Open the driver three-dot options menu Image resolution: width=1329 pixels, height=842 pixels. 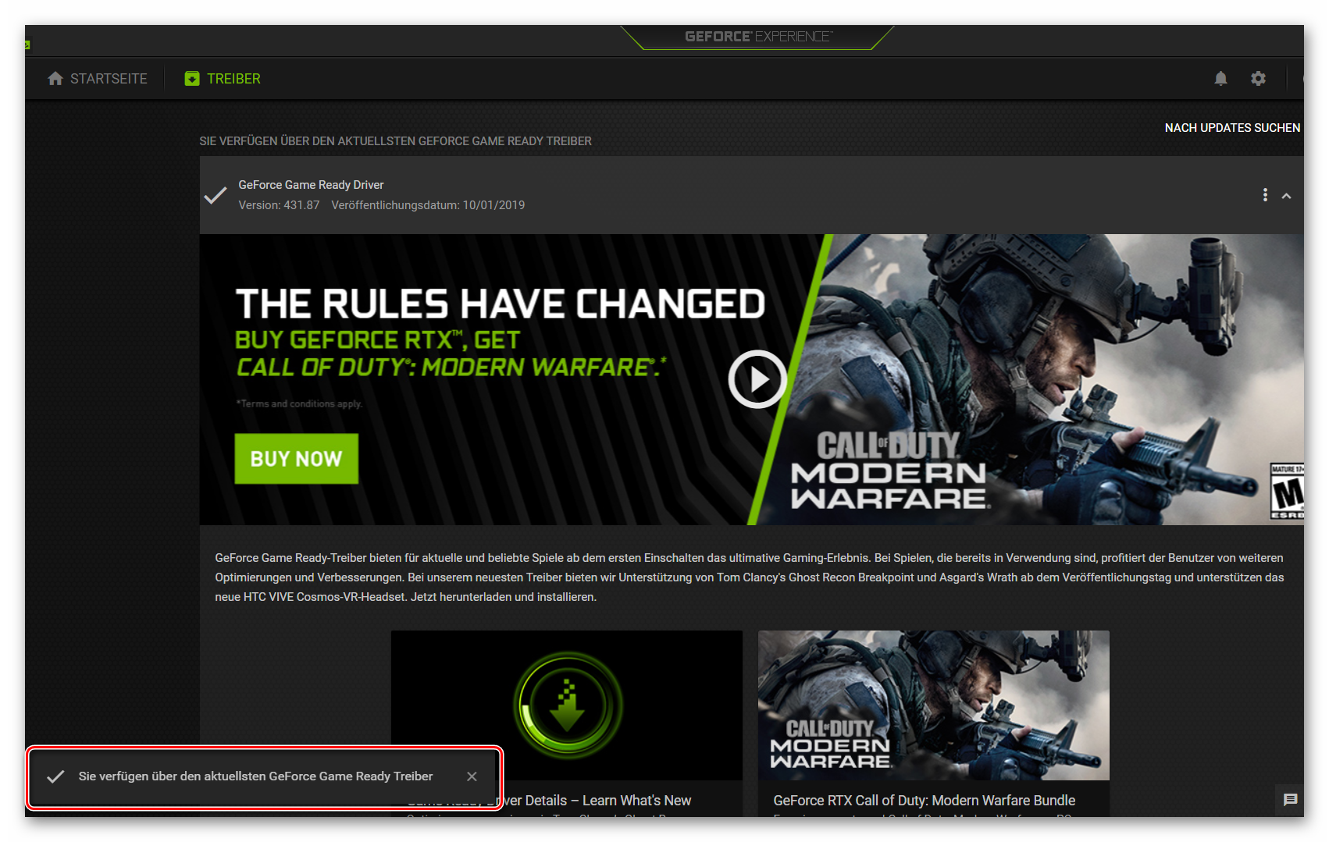click(1265, 195)
